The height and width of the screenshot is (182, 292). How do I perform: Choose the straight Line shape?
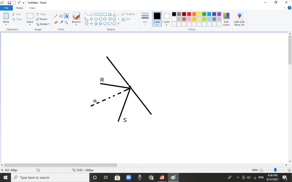point(87,15)
